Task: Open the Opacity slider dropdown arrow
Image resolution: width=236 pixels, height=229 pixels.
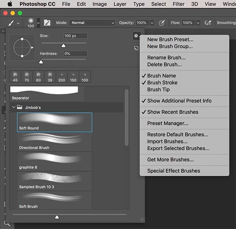Action: pyautogui.click(x=152, y=23)
